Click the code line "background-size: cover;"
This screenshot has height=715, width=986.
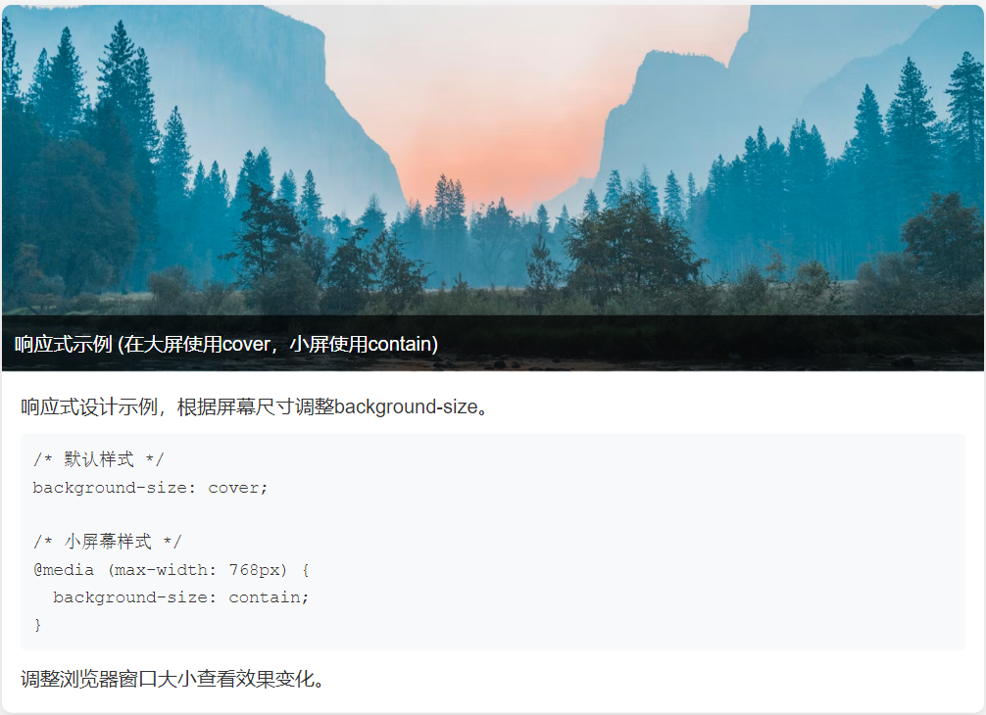click(x=150, y=488)
